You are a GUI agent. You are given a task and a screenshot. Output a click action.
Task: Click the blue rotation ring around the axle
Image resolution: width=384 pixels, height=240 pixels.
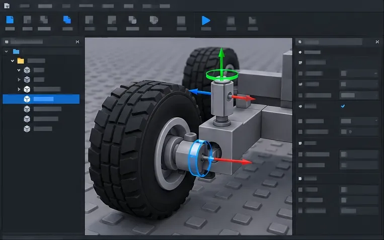click(200, 158)
